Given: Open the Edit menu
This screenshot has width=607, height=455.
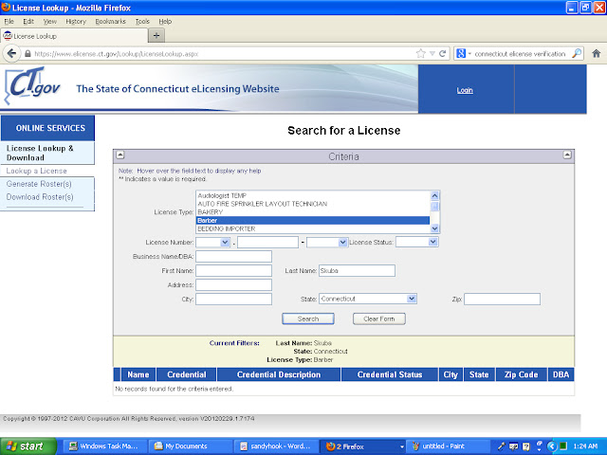Looking at the screenshot, I should [28, 21].
